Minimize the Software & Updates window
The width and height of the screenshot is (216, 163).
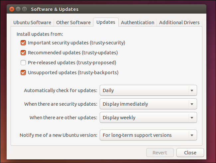[x=18, y=9]
